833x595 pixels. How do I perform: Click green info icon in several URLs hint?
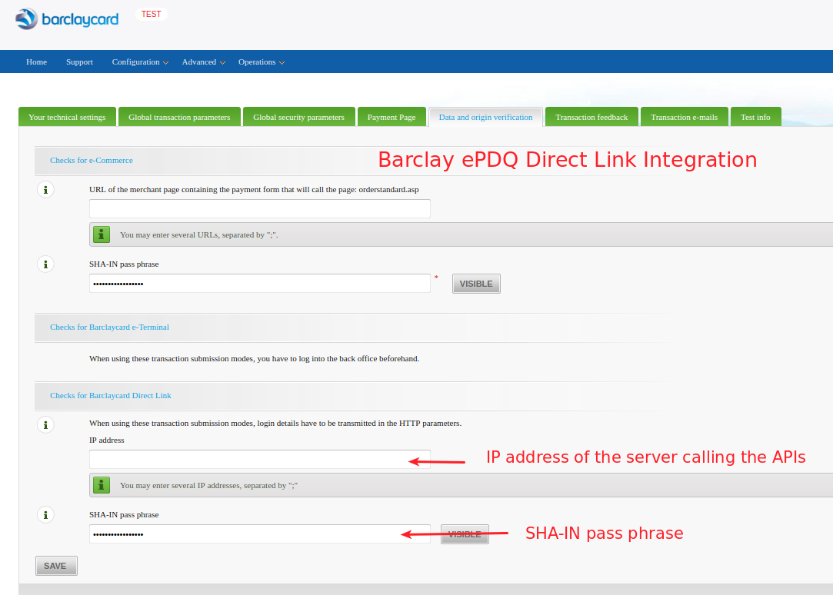(102, 234)
